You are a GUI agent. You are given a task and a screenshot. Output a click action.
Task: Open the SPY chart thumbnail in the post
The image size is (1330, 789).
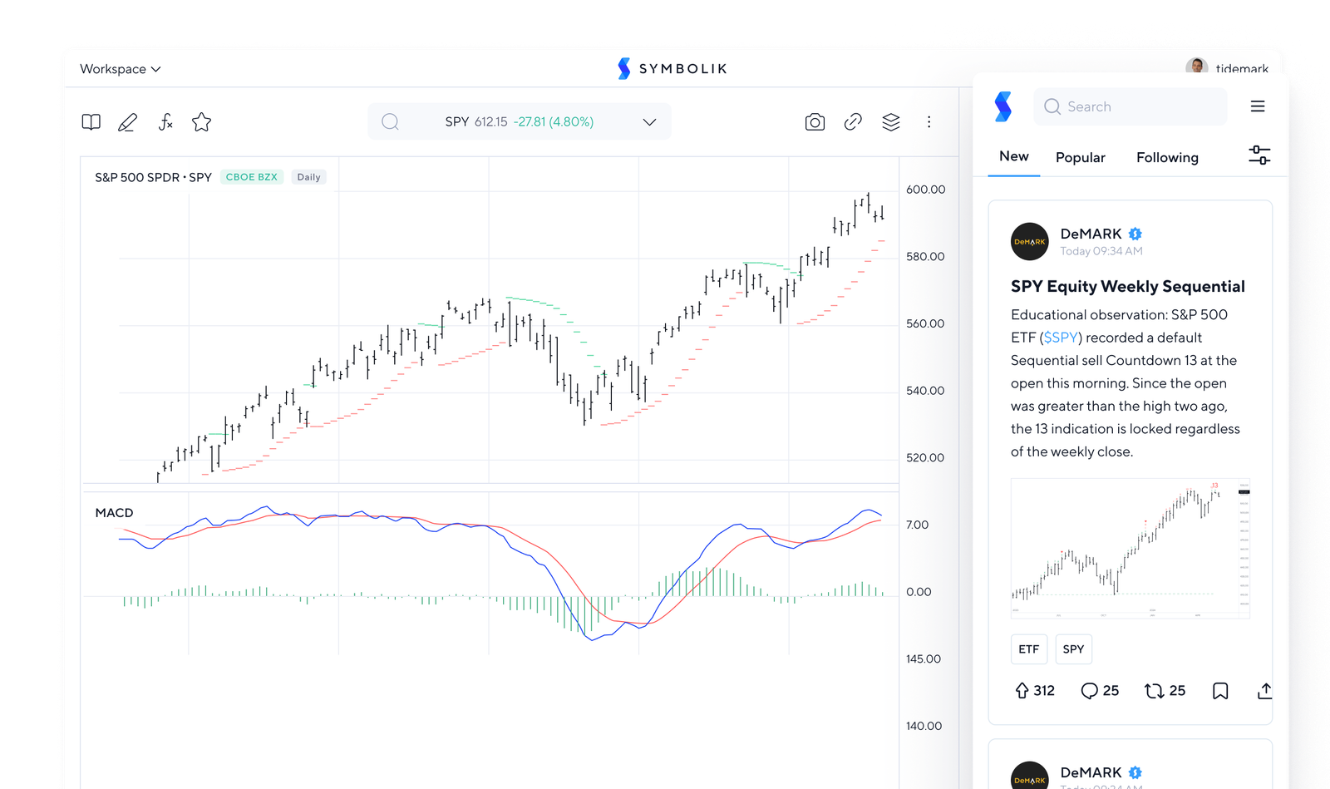[x=1130, y=549]
